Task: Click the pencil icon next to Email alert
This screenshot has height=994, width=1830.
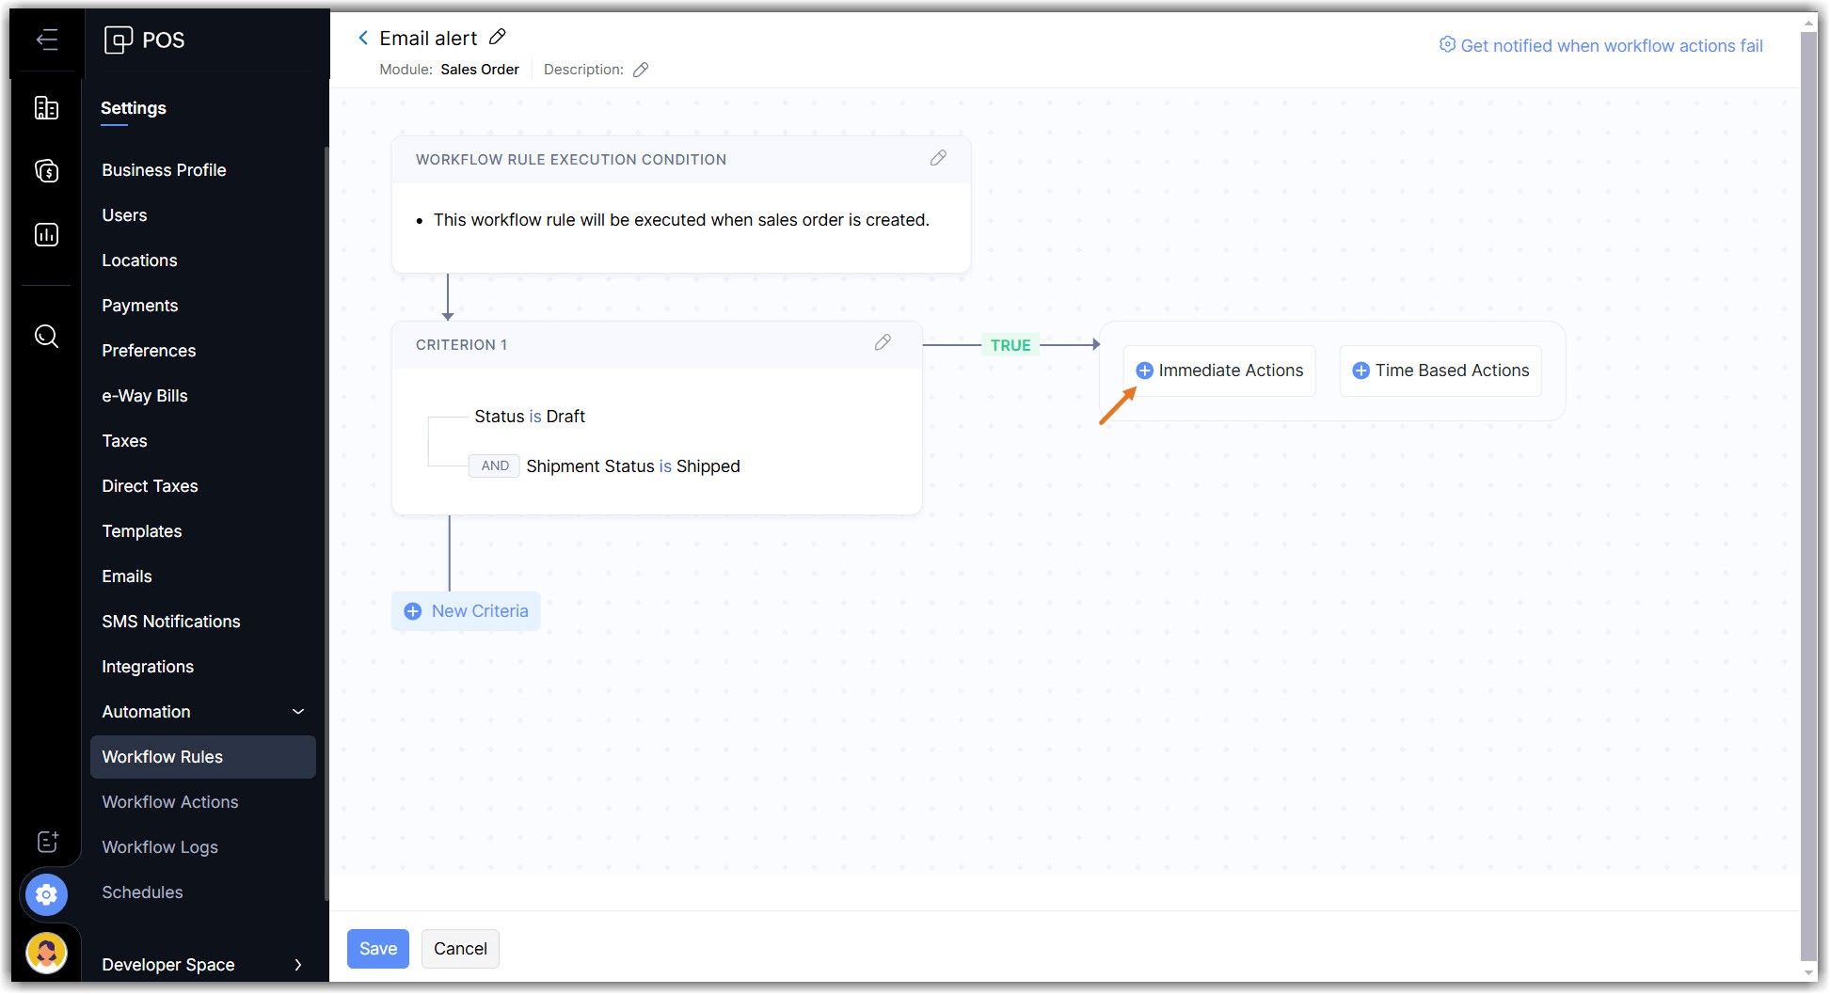Action: 498,38
